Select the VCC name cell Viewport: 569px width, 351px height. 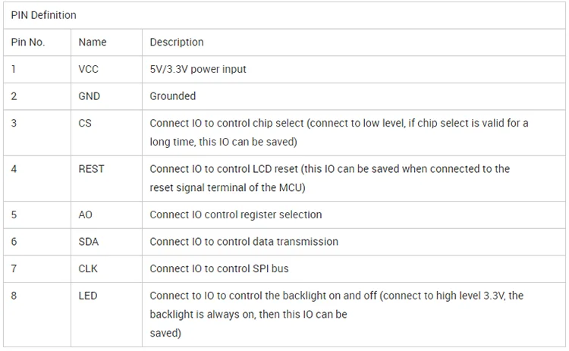(x=89, y=69)
